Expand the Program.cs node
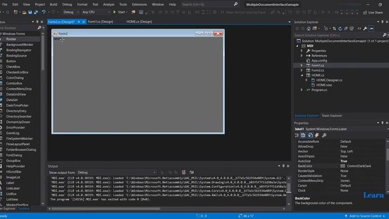 tap(302, 90)
